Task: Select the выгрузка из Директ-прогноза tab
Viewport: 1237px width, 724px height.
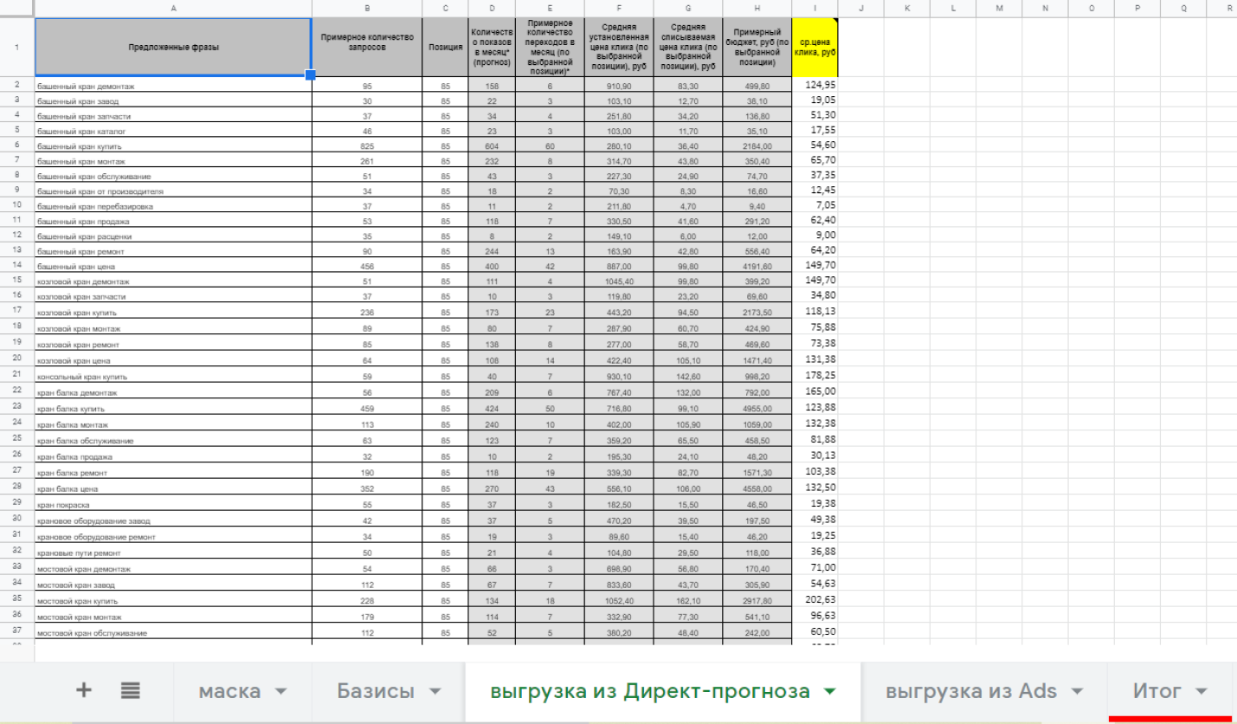Action: pyautogui.click(x=650, y=691)
